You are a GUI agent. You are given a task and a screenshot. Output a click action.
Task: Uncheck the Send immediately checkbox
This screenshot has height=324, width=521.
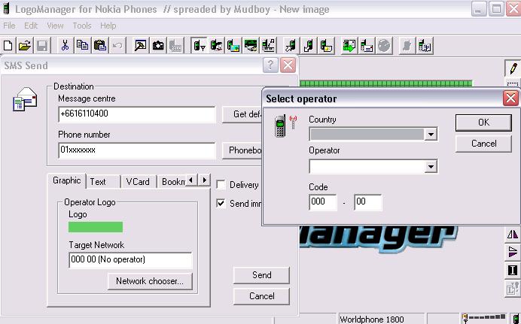pyautogui.click(x=221, y=203)
